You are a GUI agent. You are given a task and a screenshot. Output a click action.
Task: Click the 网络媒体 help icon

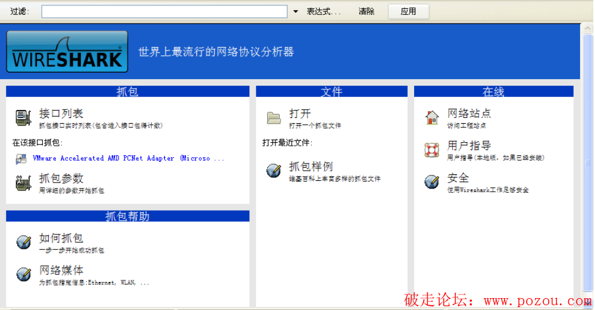pos(24,274)
